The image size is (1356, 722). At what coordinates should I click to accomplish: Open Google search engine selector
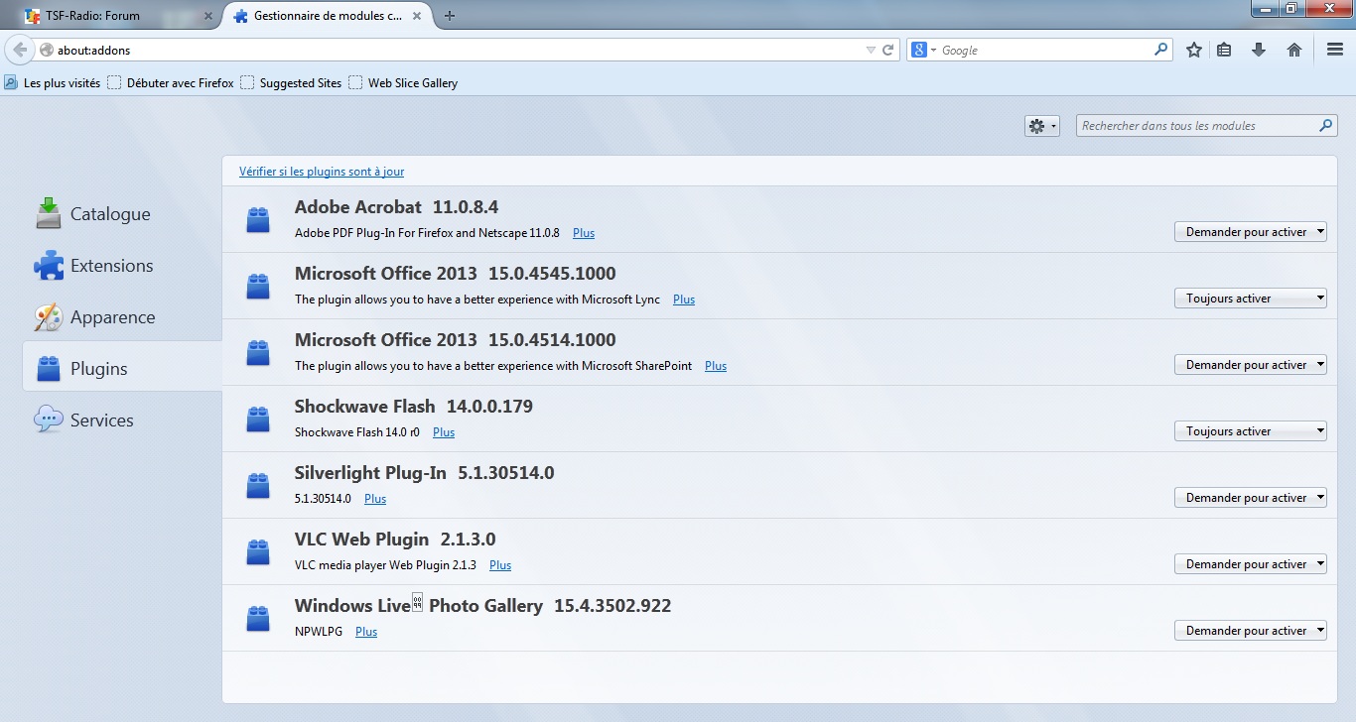(x=923, y=50)
